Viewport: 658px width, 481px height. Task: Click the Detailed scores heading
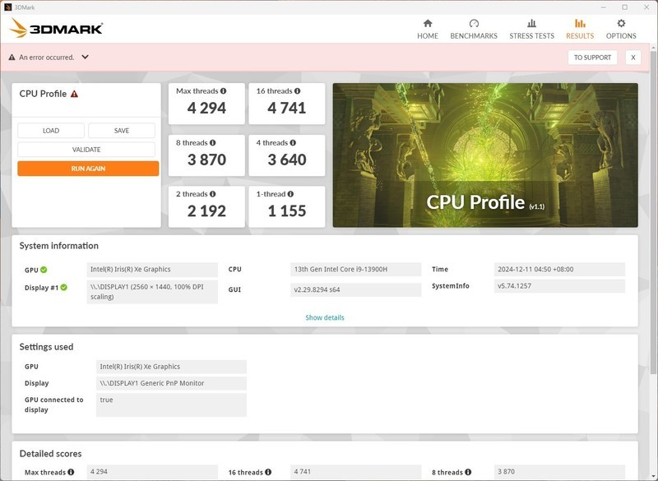50,454
